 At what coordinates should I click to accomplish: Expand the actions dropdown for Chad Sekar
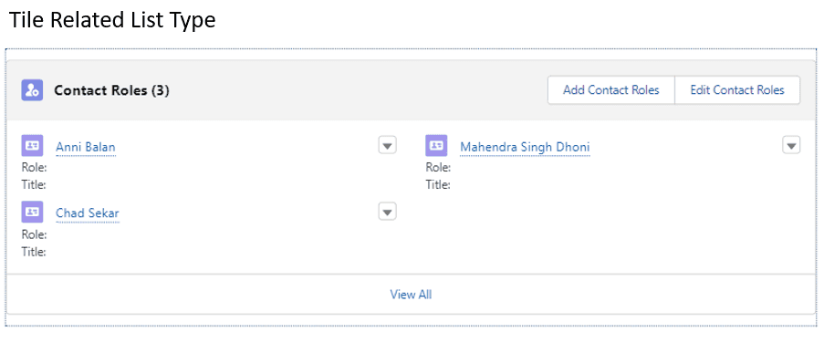pos(387,212)
